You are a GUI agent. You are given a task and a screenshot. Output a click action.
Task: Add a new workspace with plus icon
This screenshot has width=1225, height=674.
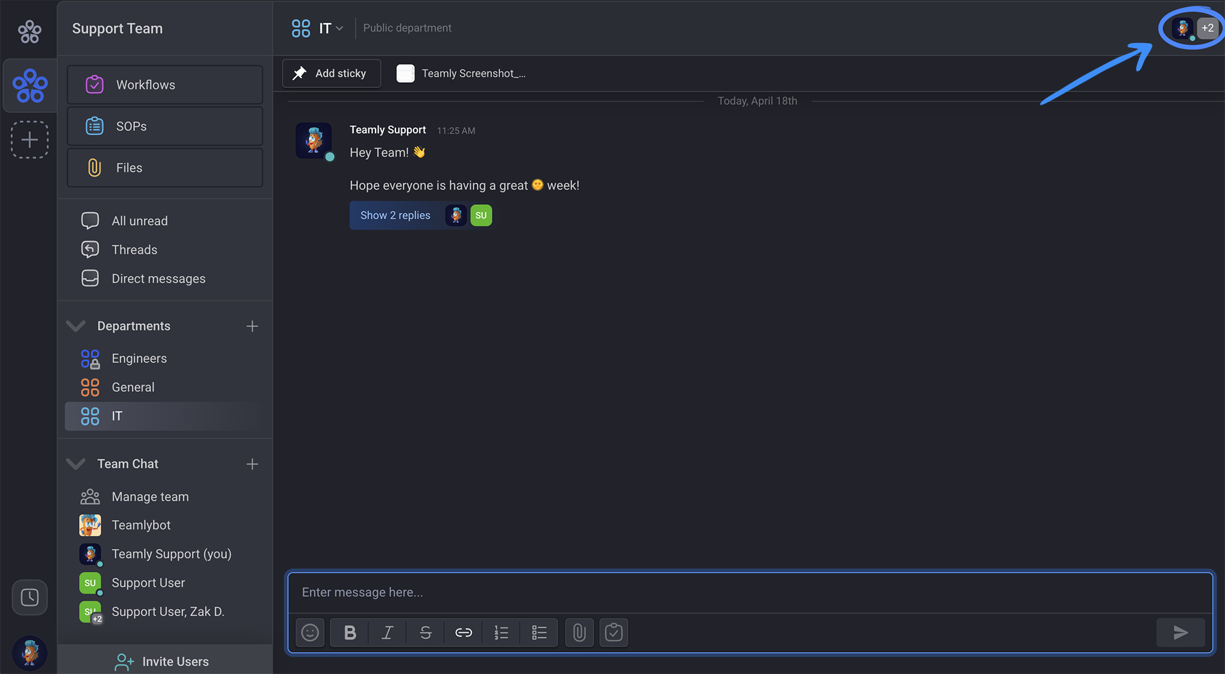[30, 139]
